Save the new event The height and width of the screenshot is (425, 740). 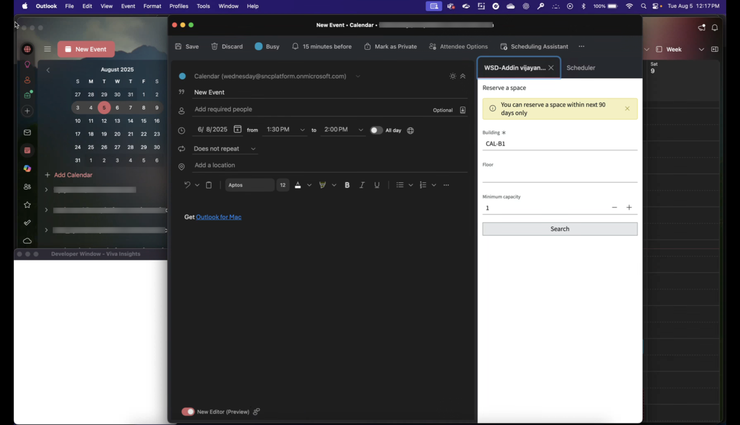click(x=187, y=47)
